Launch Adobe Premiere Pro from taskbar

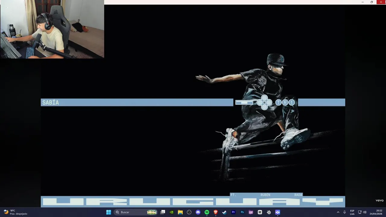point(233,212)
